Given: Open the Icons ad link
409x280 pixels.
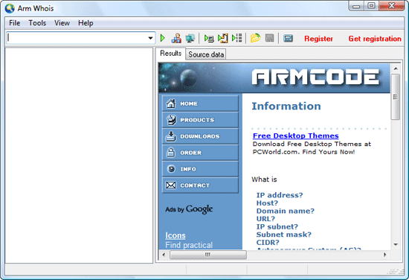Looking at the screenshot, I should coord(175,235).
